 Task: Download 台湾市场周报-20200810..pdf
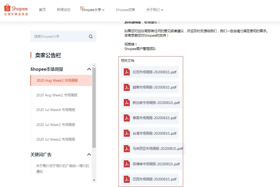point(150,133)
